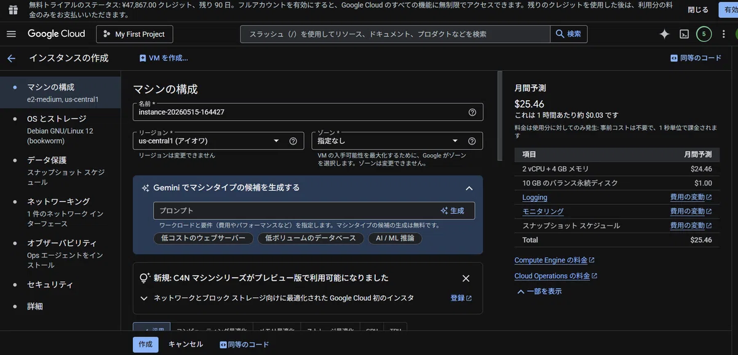This screenshot has height=355, width=738.
Task: Open 費用の変動 link in スナップショット row
Action: [691, 226]
